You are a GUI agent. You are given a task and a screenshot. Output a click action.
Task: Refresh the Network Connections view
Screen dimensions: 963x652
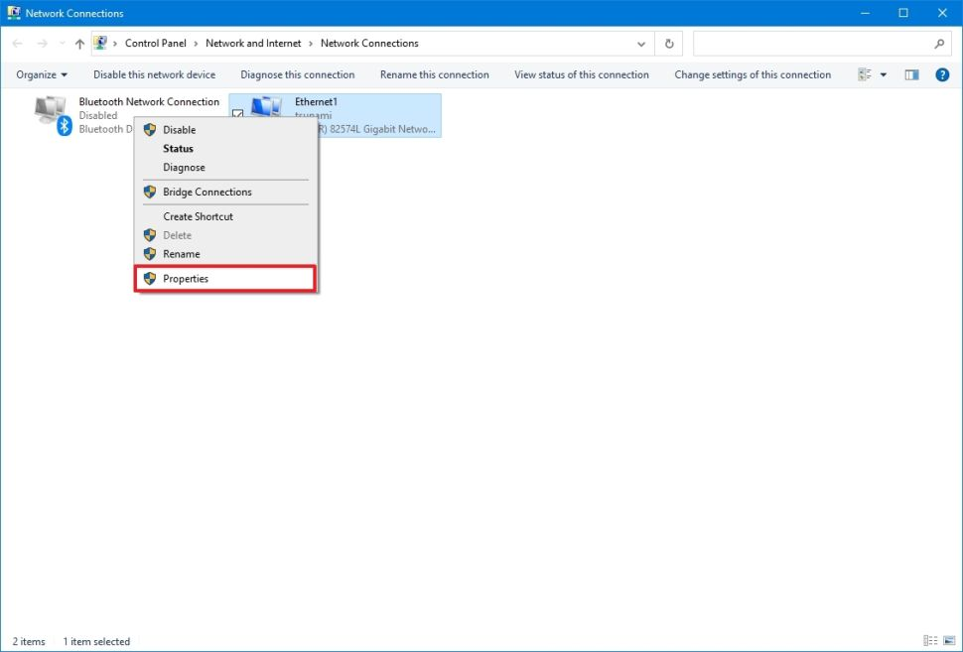point(667,43)
